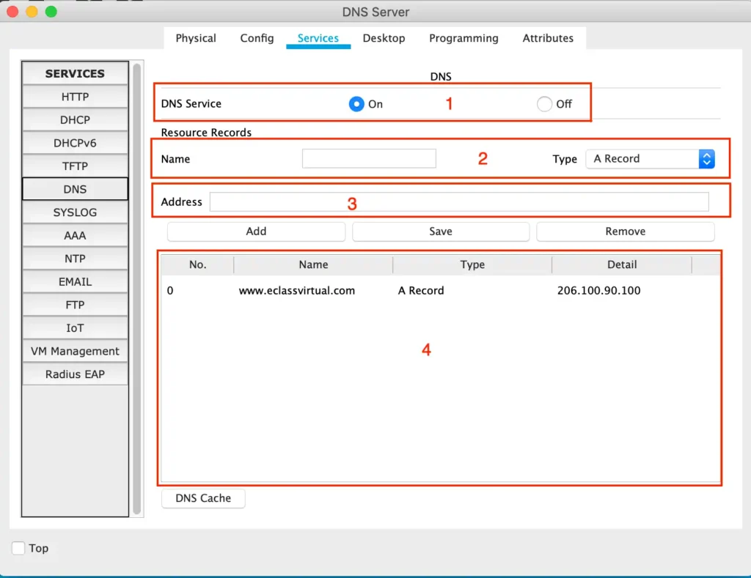Select the HTTP service
Image resolution: width=751 pixels, height=578 pixels.
(x=76, y=97)
